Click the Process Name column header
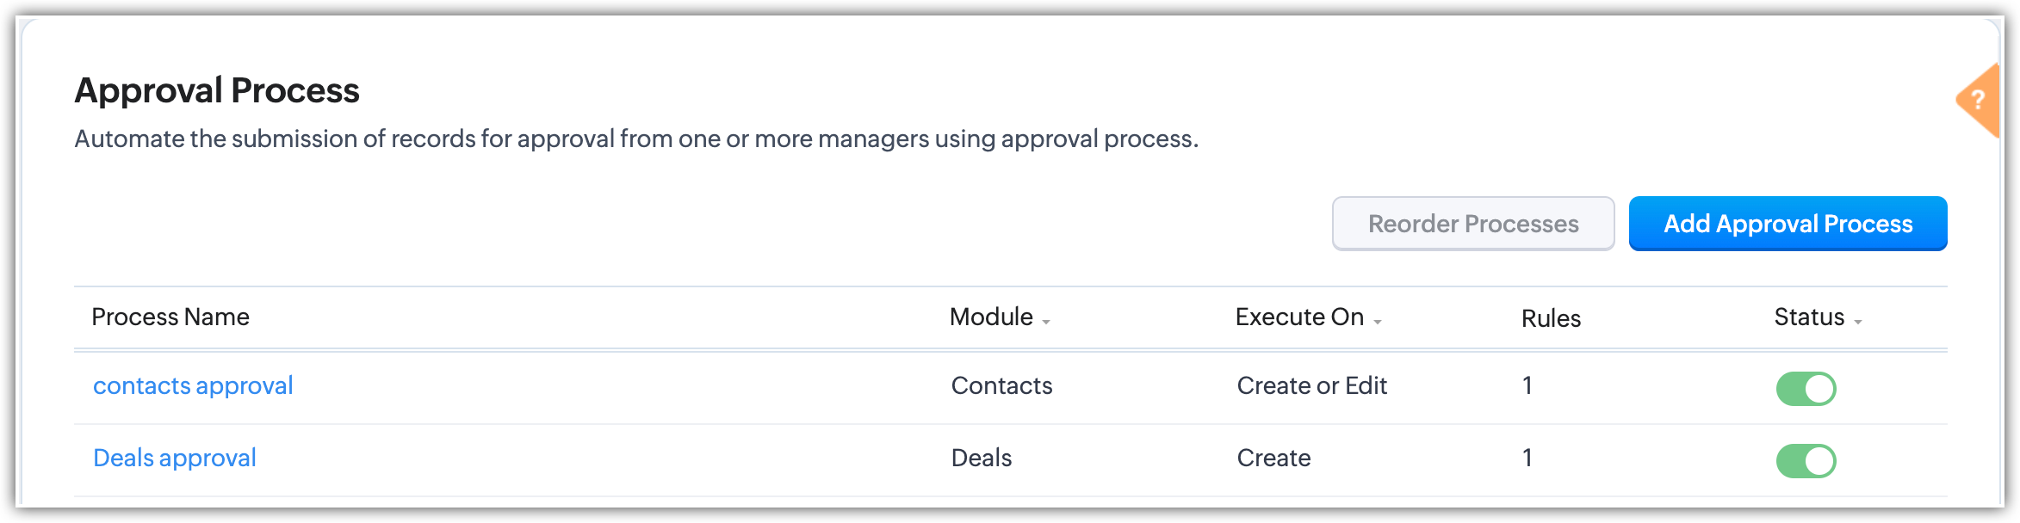 click(170, 317)
